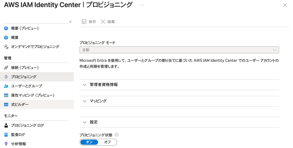293x148 pixels.
Task: Click the save disk icon in toolbar
Action: pyautogui.click(x=84, y=22)
